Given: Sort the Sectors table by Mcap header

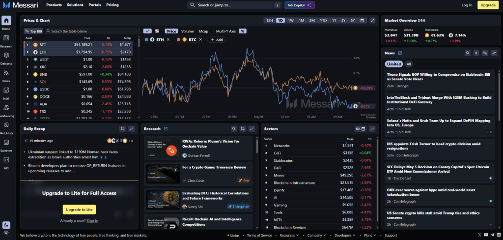Looking at the screenshot, I should pos(350,139).
